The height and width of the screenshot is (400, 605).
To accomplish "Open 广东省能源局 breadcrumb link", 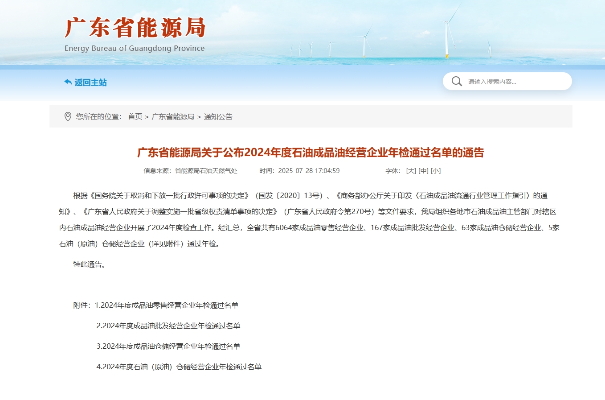I will (x=173, y=116).
